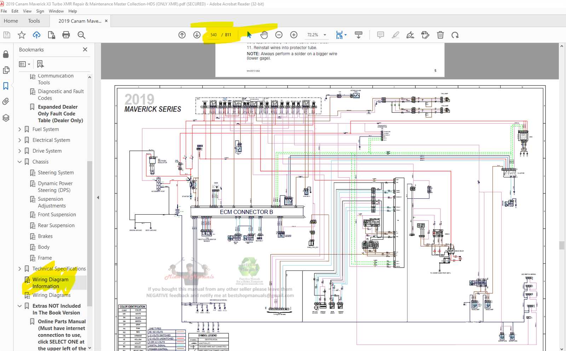Expand the Electrical System bookmark
Image resolution: width=566 pixels, height=351 pixels.
(19, 140)
